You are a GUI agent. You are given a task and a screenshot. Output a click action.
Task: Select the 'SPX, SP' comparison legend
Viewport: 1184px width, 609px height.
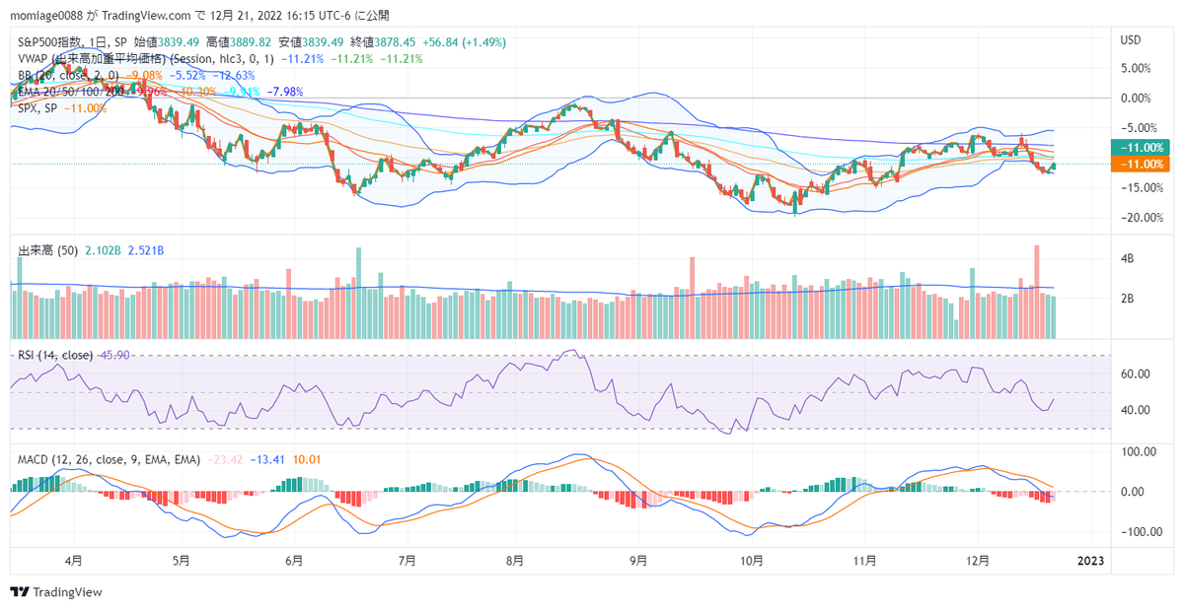37,106
